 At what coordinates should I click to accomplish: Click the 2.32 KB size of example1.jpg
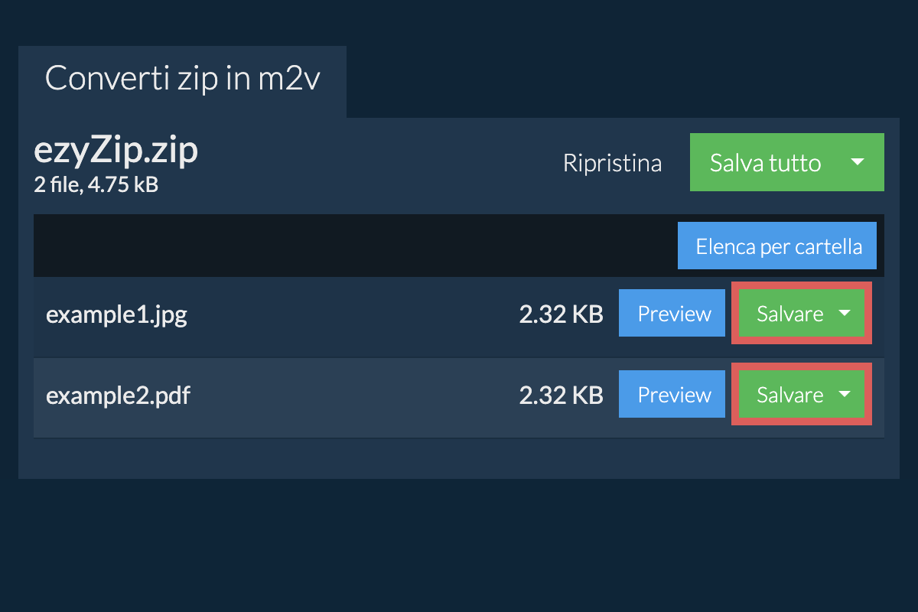561,314
